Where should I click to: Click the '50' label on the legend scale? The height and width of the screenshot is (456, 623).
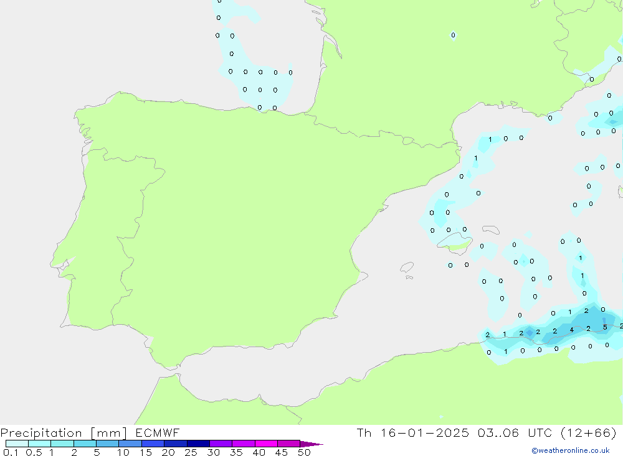303,452
